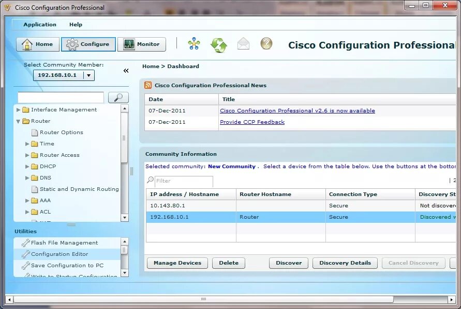461x309 pixels.
Task: Click the left panel search text field
Action: click(61, 97)
